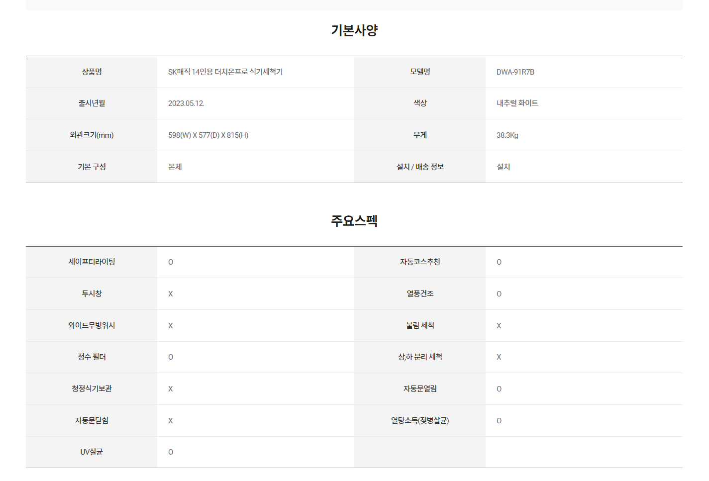Click the 투시창 spec label
709x481 pixels.
pyautogui.click(x=92, y=294)
